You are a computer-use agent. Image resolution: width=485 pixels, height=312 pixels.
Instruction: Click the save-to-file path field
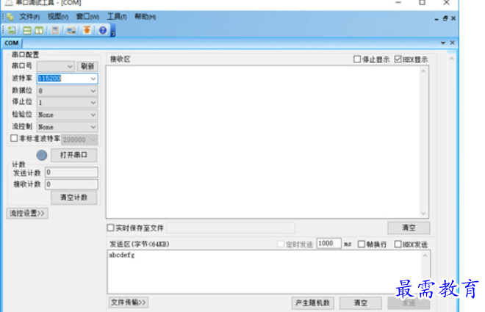coord(231,228)
